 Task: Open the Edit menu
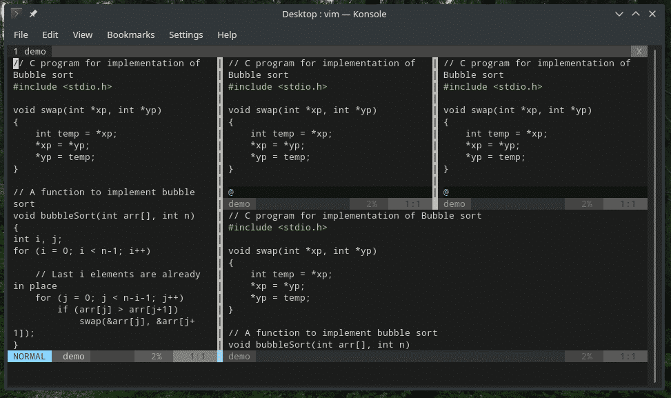click(x=50, y=34)
